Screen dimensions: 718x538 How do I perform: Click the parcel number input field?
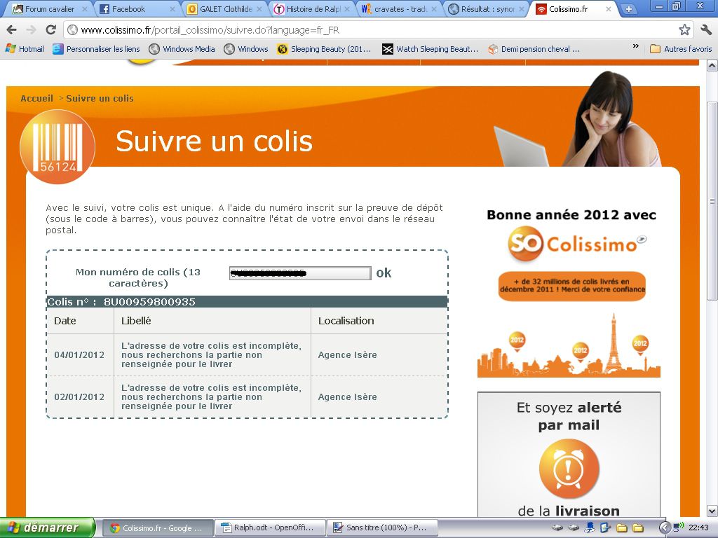click(299, 273)
